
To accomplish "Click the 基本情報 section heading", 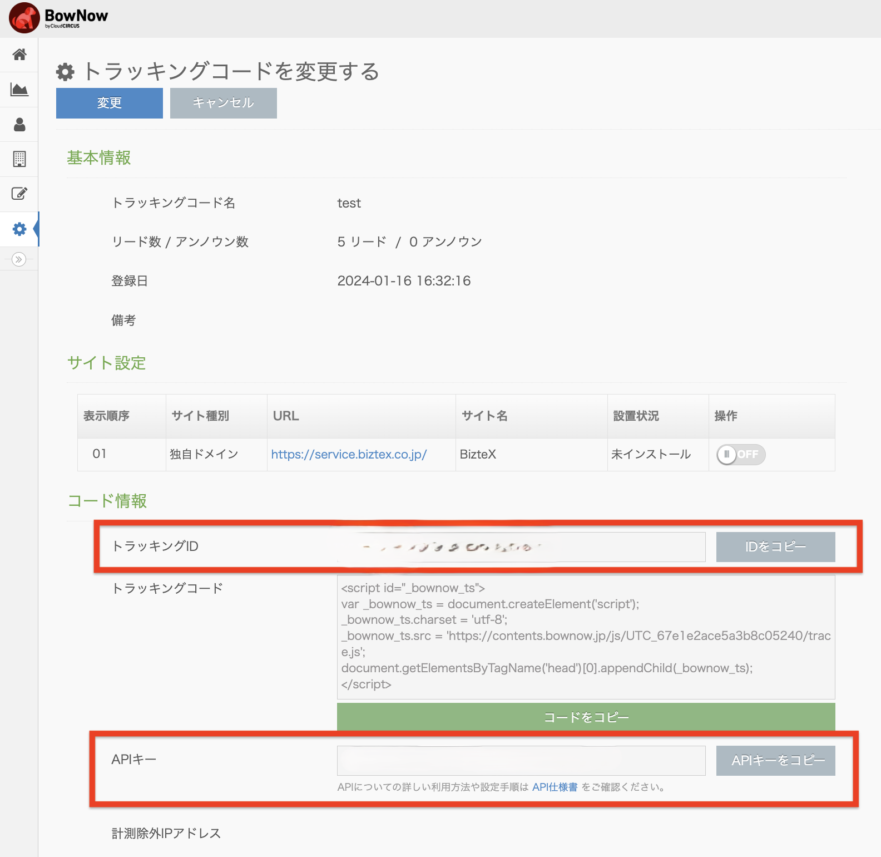I will click(99, 157).
